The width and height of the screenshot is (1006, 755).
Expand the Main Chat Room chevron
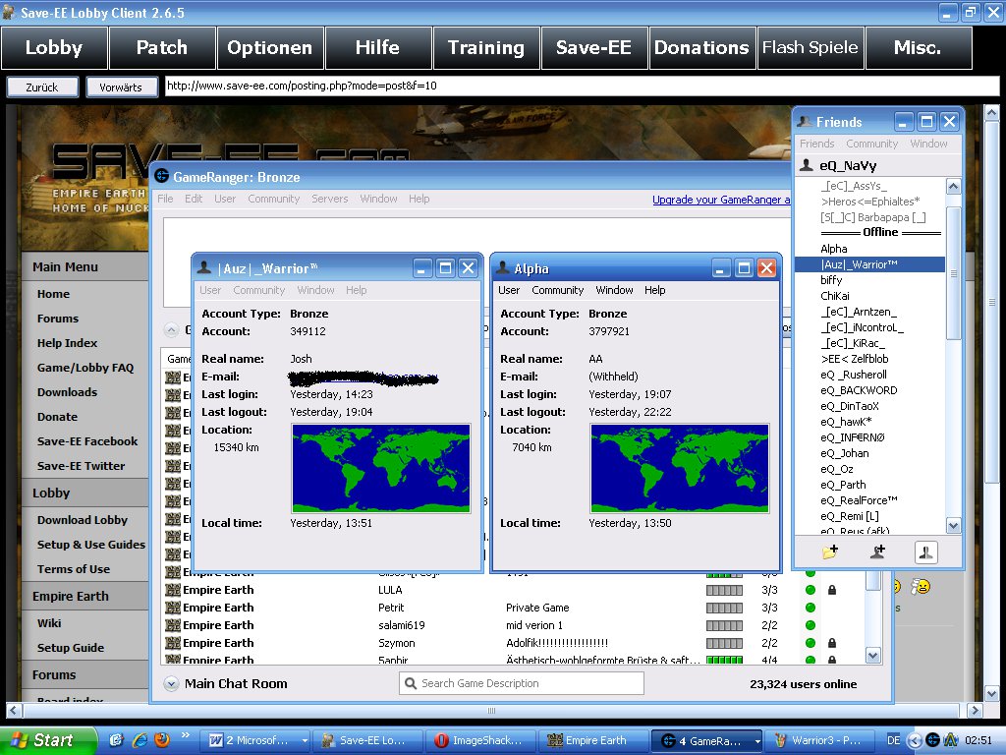tap(171, 684)
